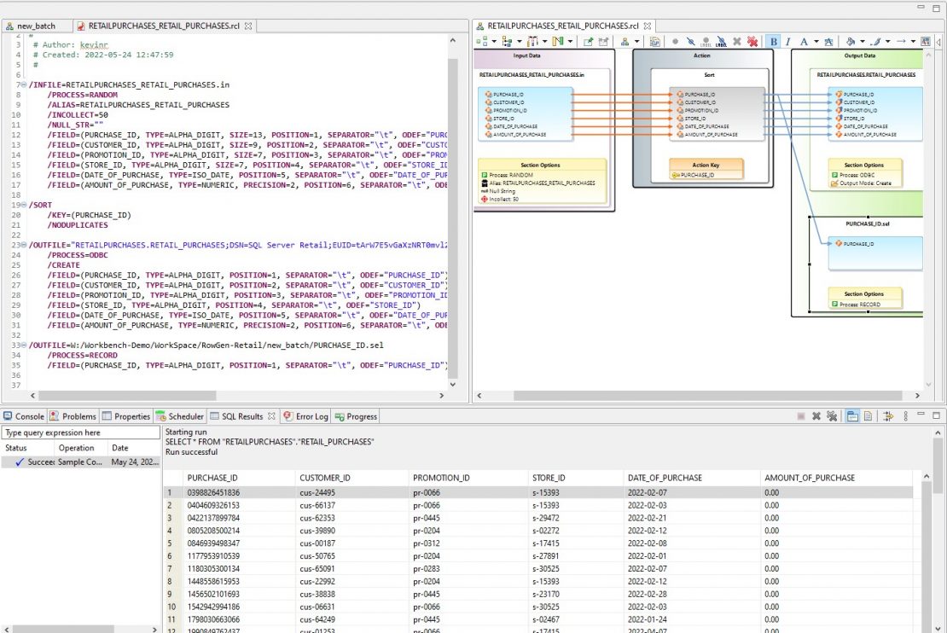Toggle bold formatting in diagram toolbar
947x633 pixels.
point(774,41)
